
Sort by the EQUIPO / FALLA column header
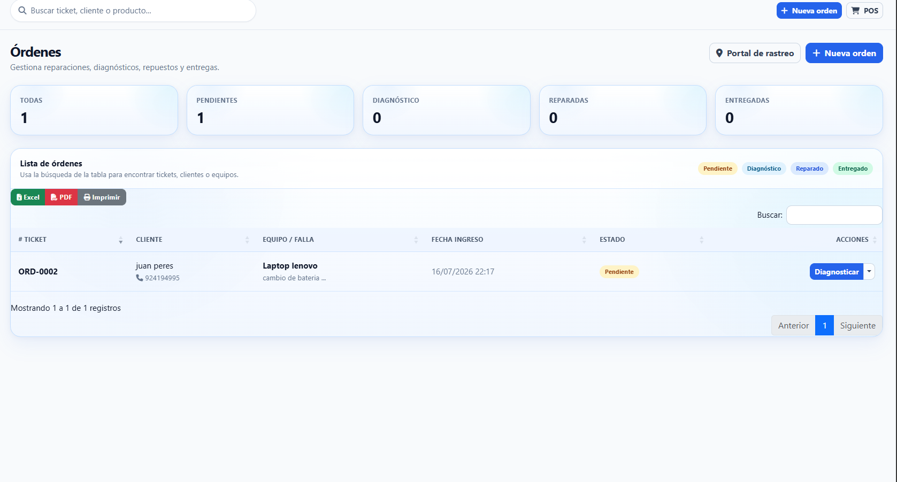click(339, 240)
